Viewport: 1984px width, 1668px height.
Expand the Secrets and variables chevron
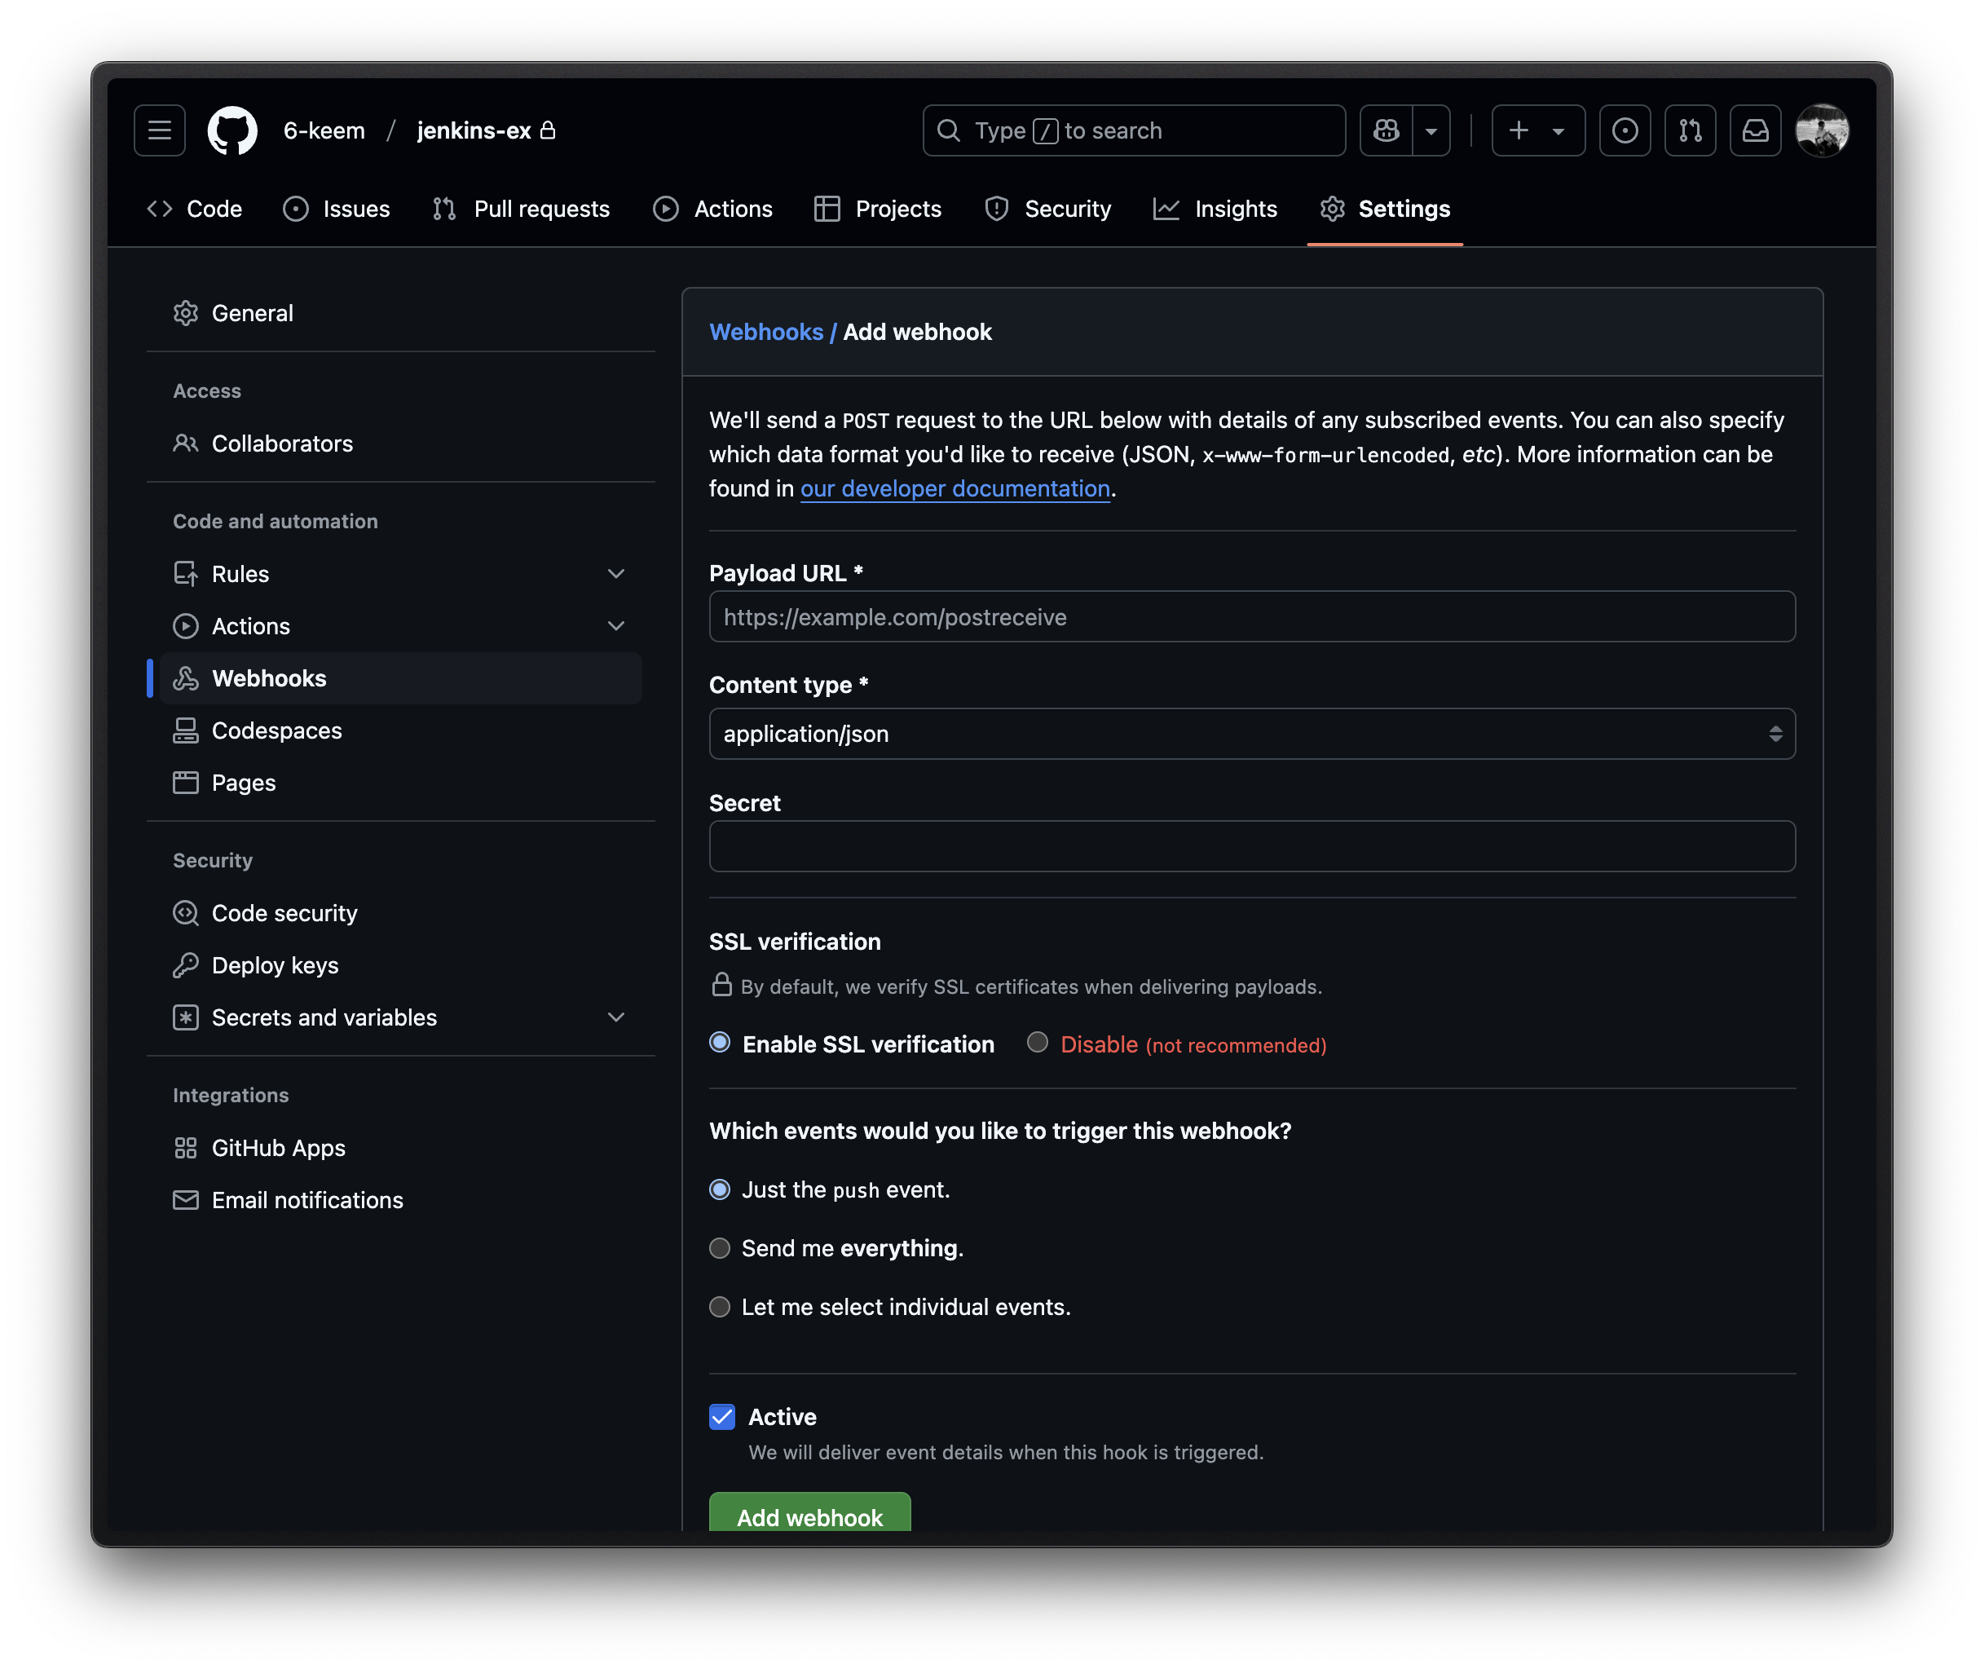click(x=616, y=1017)
